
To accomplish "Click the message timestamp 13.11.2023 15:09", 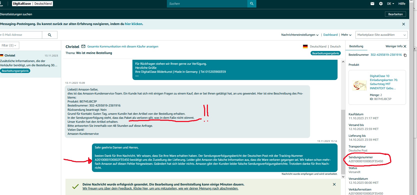I will click(75, 83).
